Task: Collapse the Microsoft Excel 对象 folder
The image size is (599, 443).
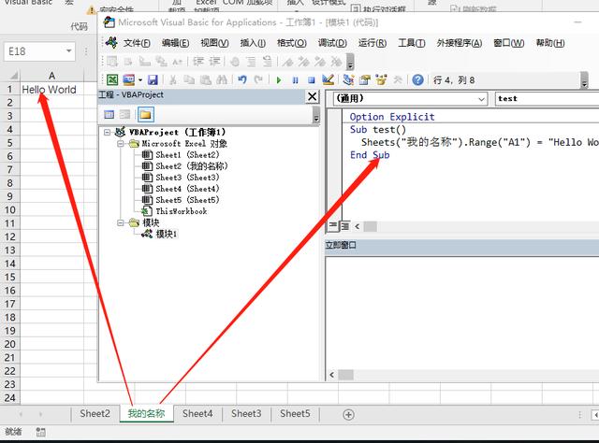Action: [x=121, y=144]
